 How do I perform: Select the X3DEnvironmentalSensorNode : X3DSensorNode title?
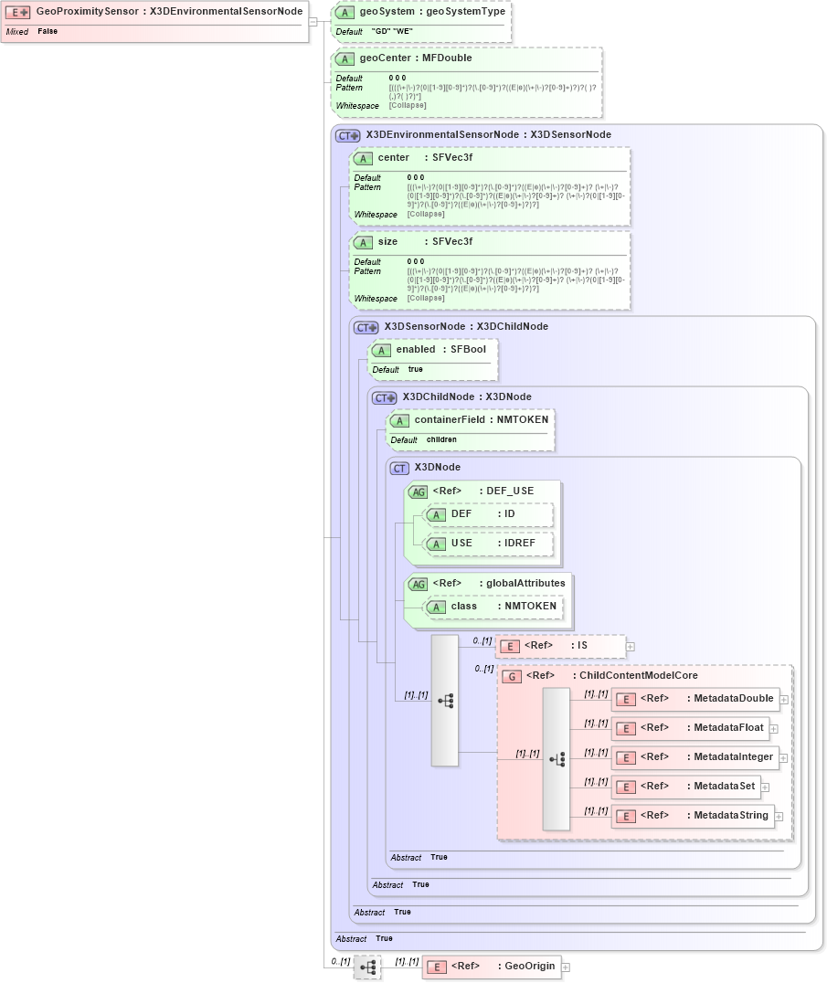click(488, 134)
